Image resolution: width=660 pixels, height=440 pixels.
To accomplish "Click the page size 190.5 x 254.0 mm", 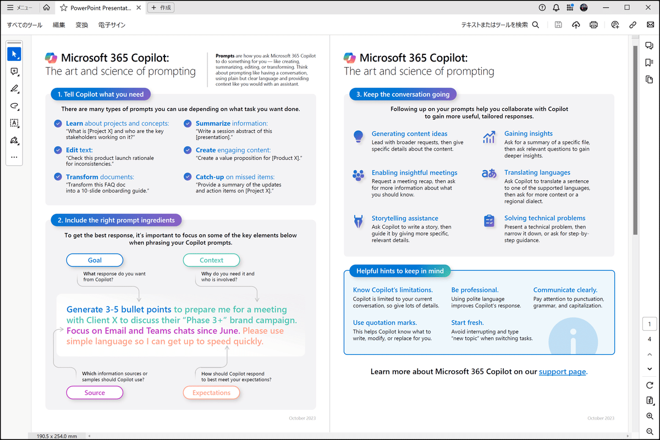I will 57,436.
